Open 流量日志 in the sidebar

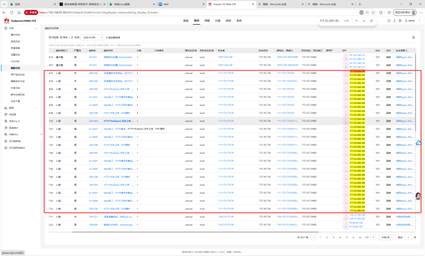pos(15,55)
